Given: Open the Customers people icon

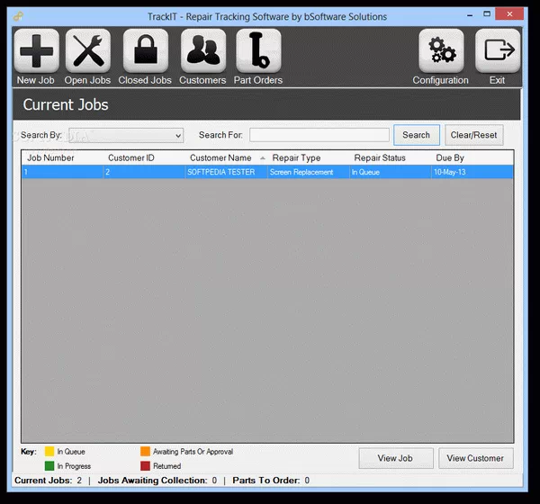Looking at the screenshot, I should pyautogui.click(x=202, y=51).
